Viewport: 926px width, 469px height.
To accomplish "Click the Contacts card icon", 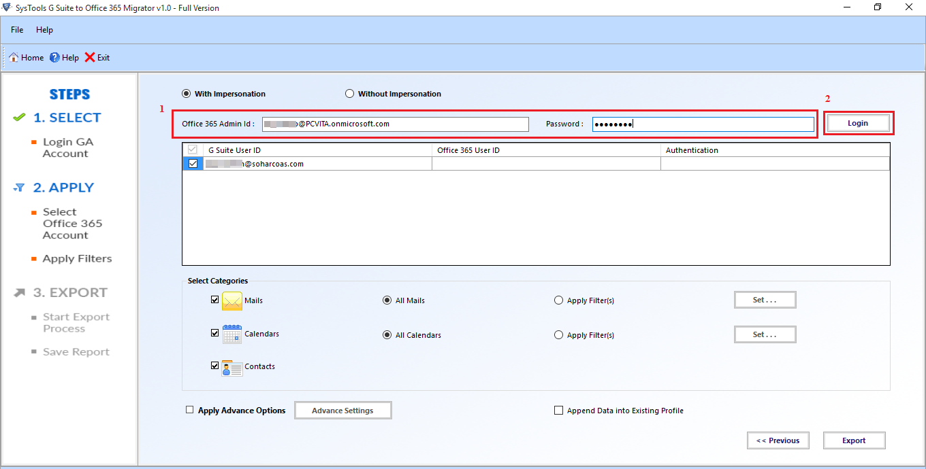I will coord(232,368).
